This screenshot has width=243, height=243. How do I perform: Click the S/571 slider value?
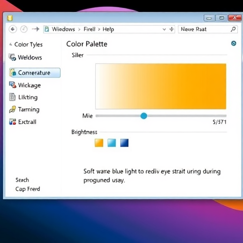coord(219,122)
